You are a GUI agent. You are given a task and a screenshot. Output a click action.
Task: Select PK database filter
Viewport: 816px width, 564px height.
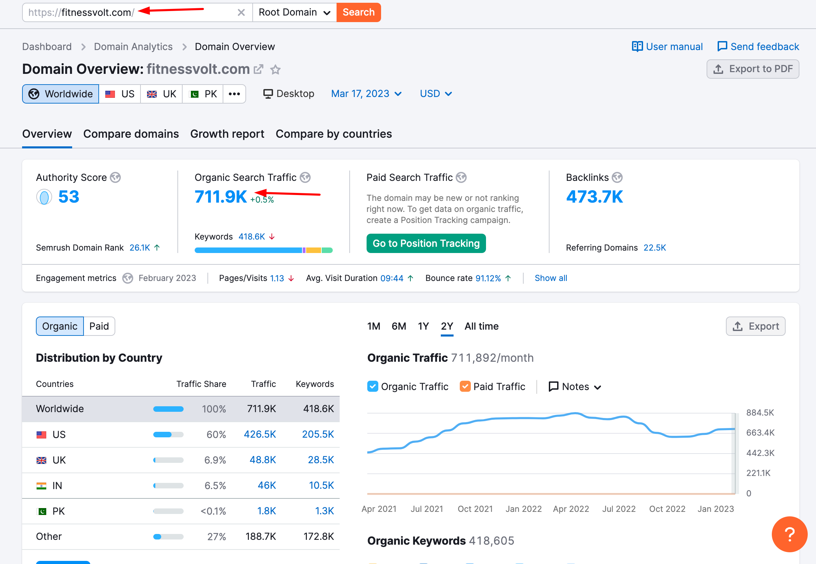[x=203, y=94]
